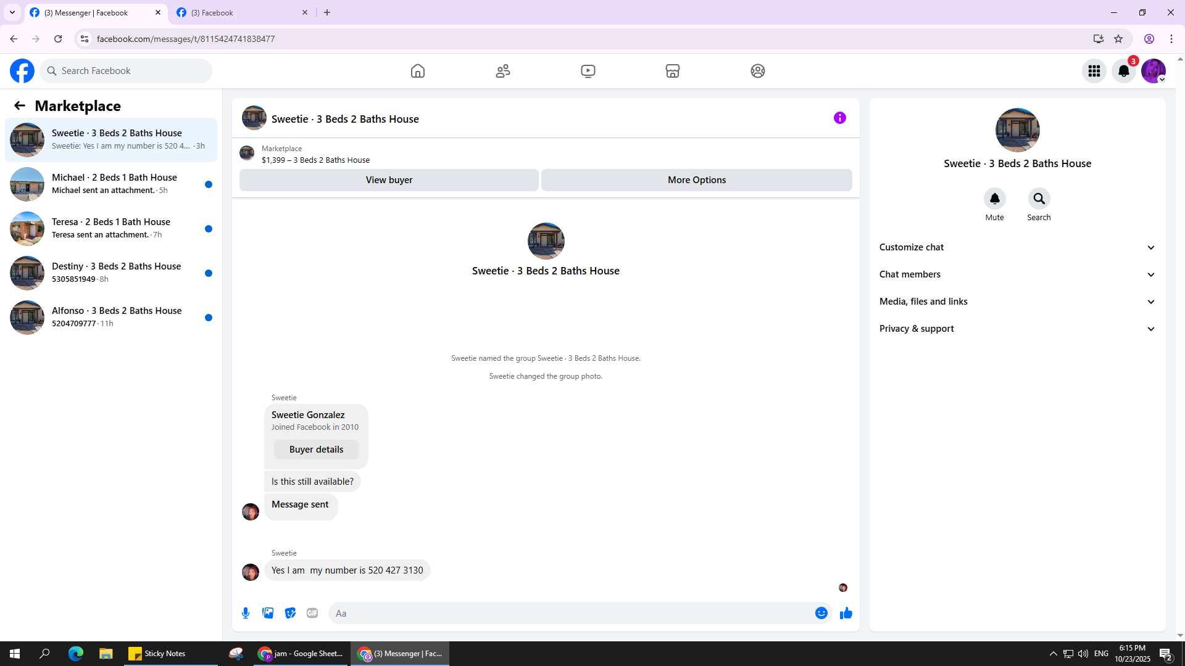The width and height of the screenshot is (1185, 666).
Task: Click the View buyer button
Action: [x=389, y=180]
